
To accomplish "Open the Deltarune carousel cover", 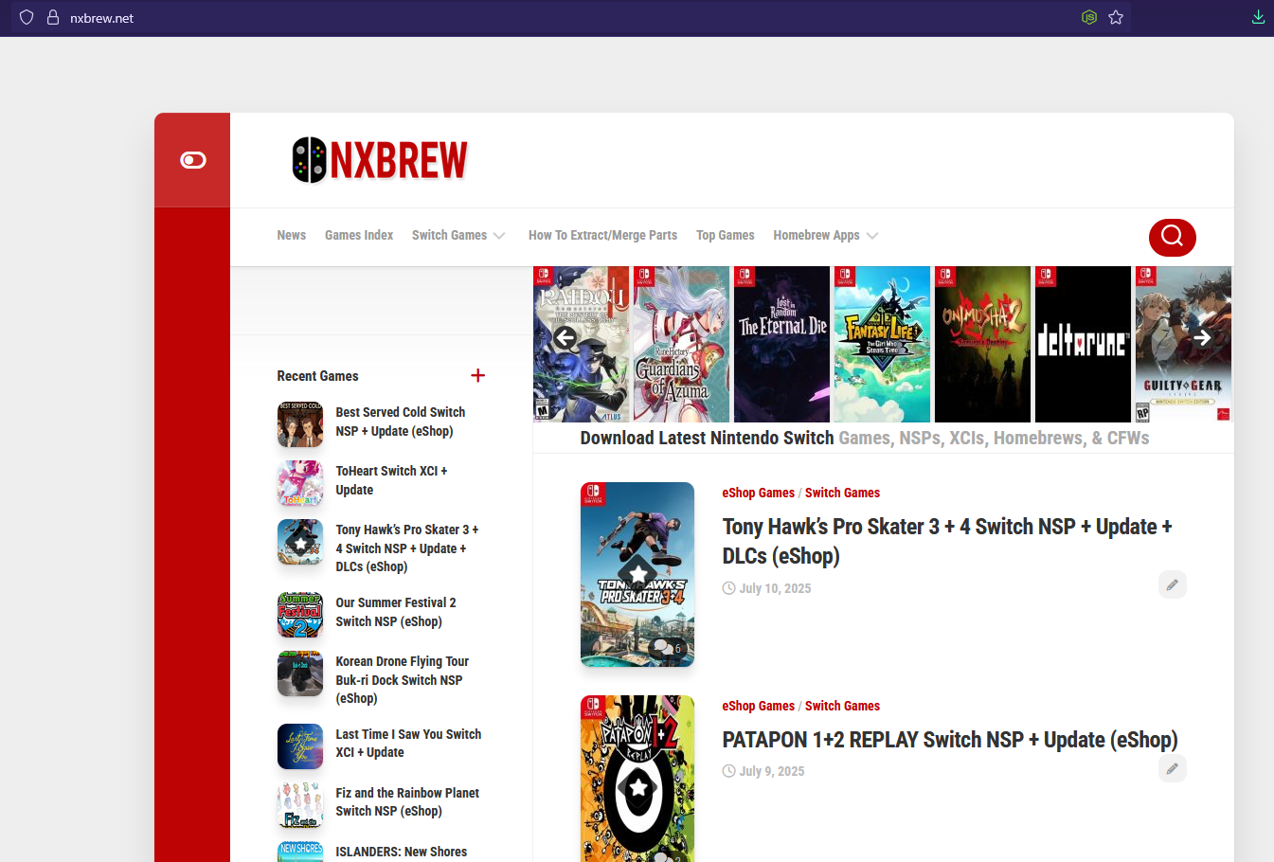I will coord(1084,344).
